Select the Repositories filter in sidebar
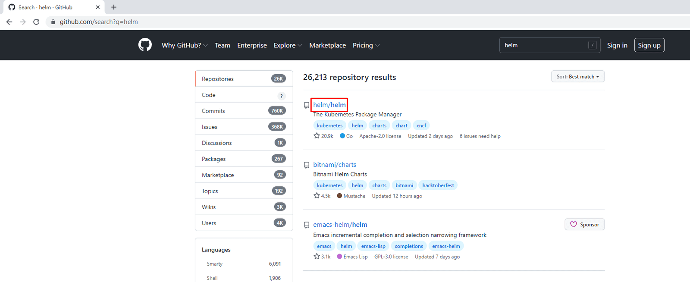This screenshot has width=690, height=282. click(244, 79)
